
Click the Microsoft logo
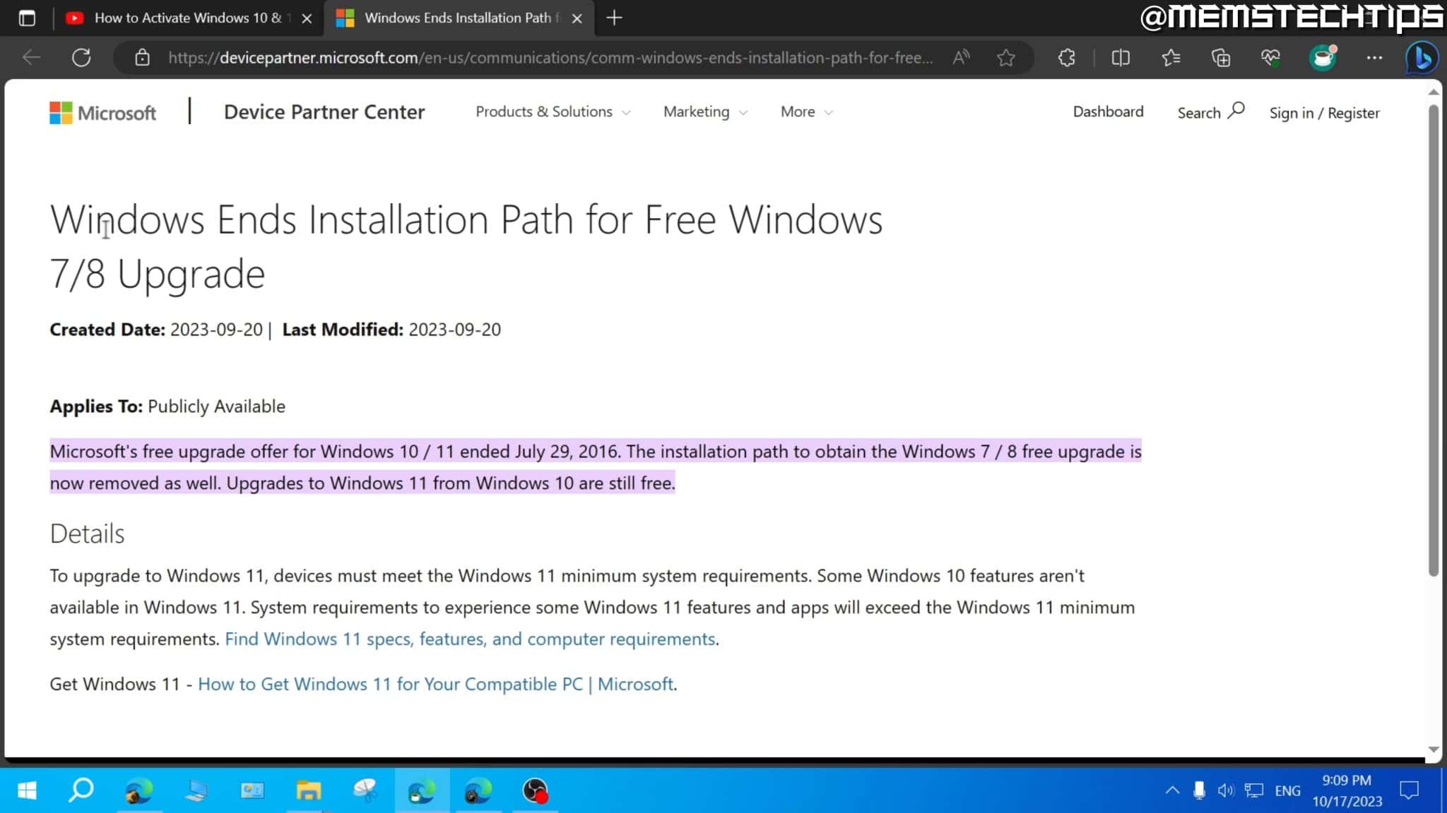click(103, 113)
